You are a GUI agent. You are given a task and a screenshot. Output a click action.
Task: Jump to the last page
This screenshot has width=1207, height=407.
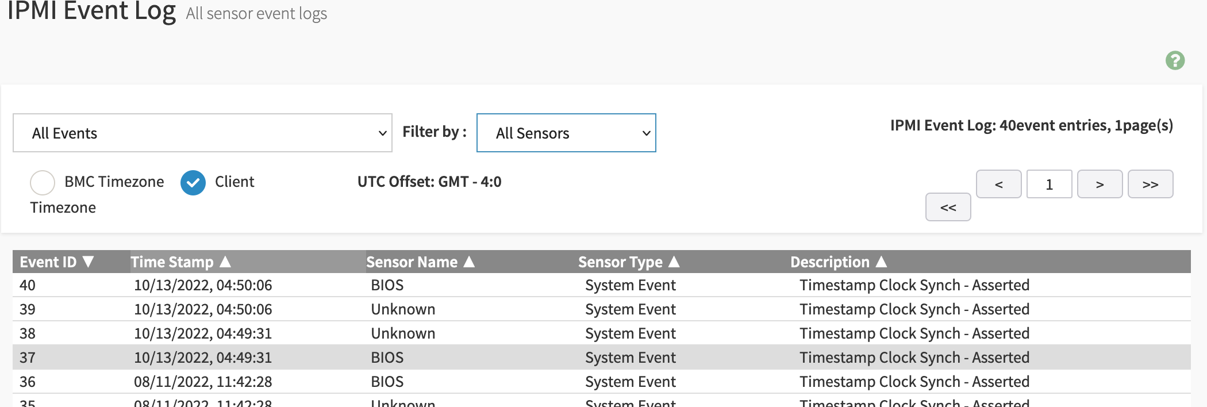(x=1150, y=185)
